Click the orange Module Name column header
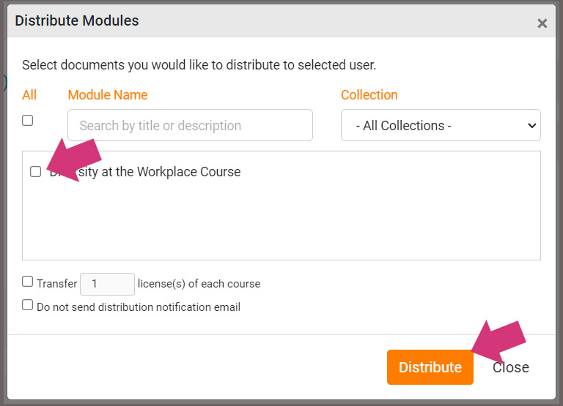This screenshot has width=563, height=406. pyautogui.click(x=108, y=95)
